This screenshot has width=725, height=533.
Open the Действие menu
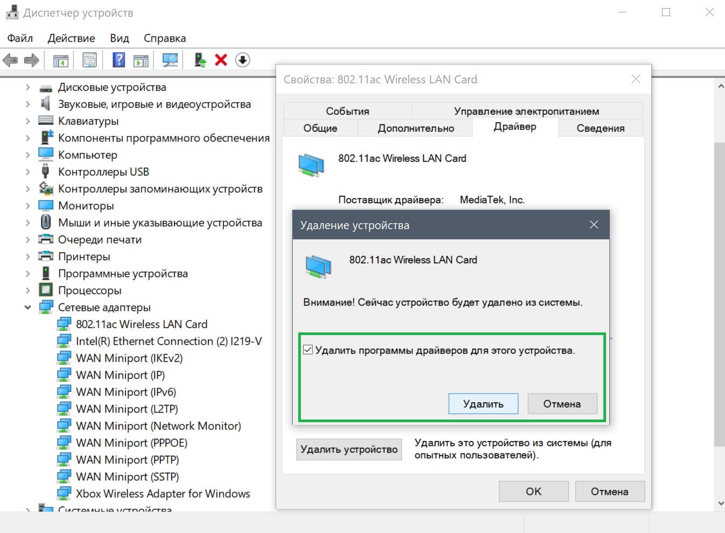click(x=71, y=38)
